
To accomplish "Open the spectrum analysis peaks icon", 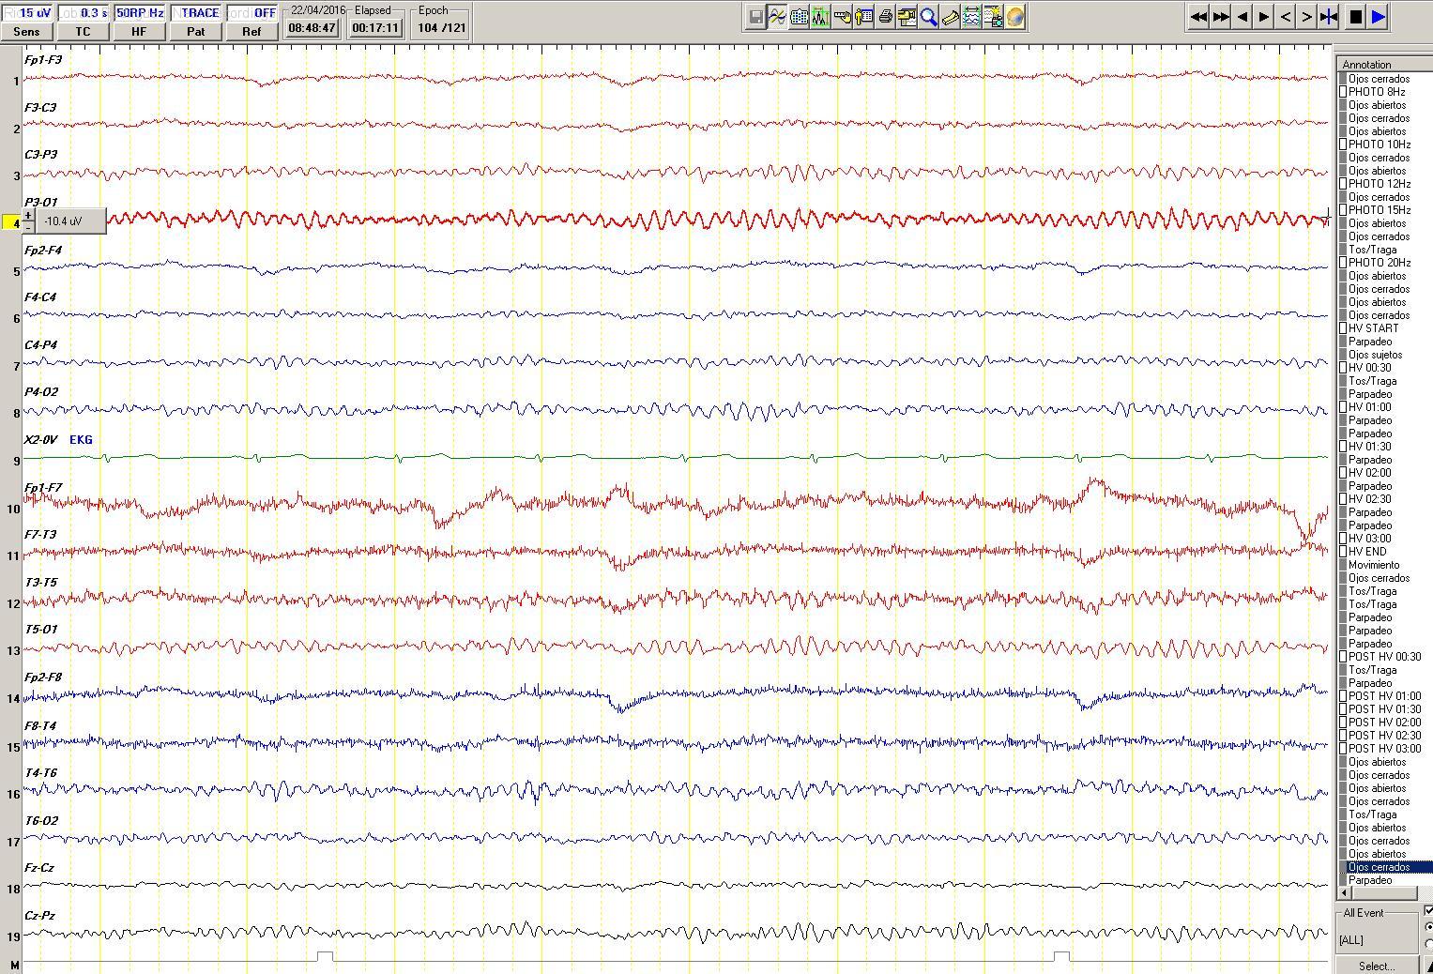I will [820, 17].
